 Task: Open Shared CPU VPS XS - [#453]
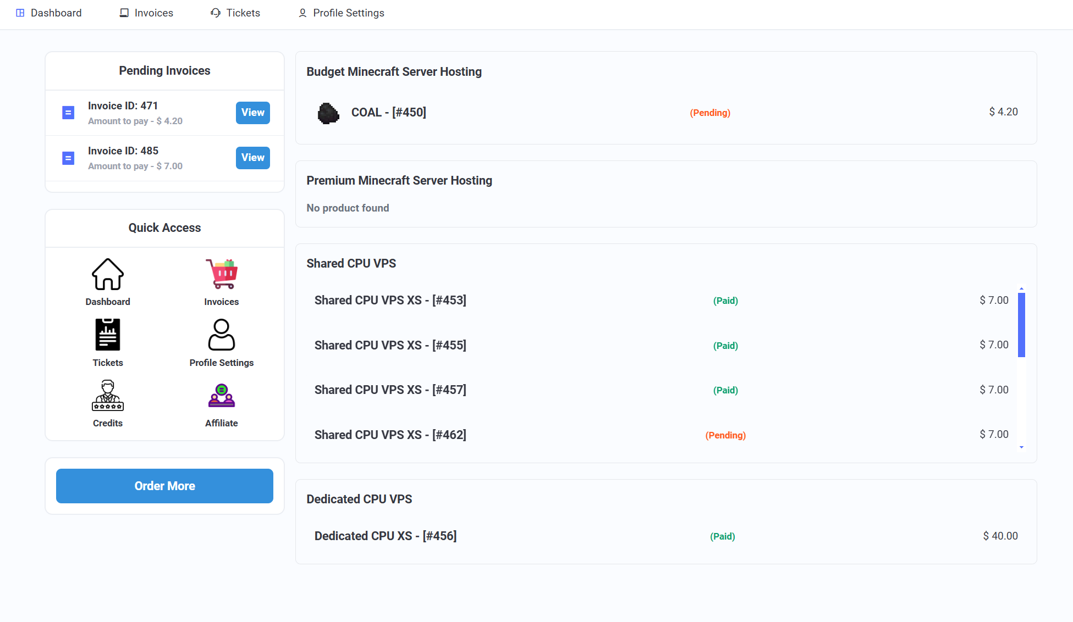390,300
